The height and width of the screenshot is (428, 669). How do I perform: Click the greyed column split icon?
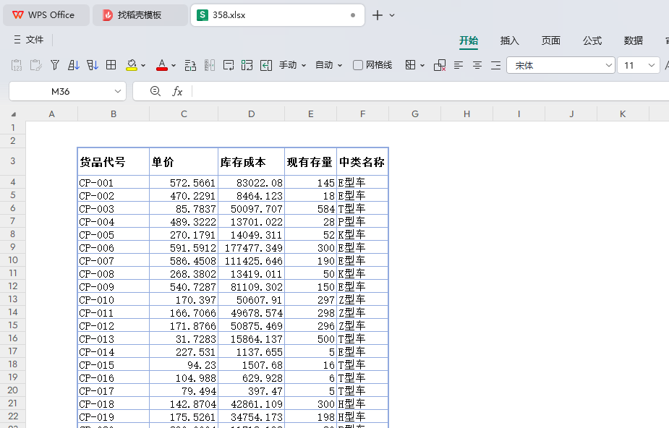pos(210,65)
